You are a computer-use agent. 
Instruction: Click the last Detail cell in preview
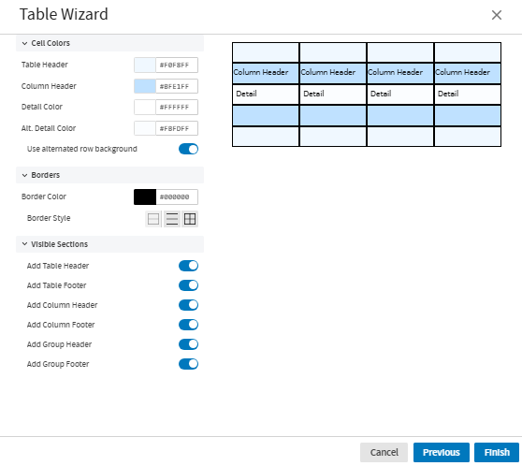click(468, 95)
